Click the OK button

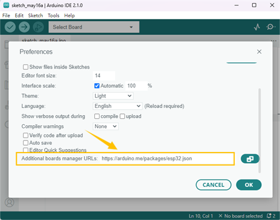(249, 185)
